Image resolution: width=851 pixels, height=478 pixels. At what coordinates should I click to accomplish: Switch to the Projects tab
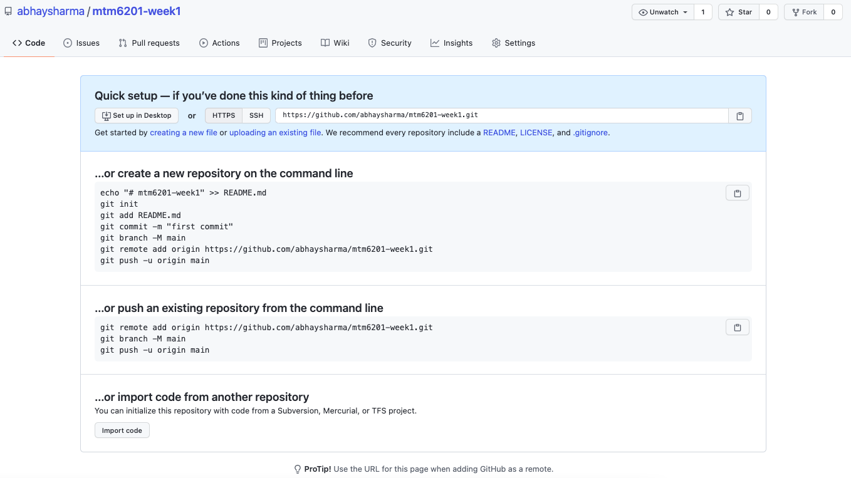[x=280, y=43]
